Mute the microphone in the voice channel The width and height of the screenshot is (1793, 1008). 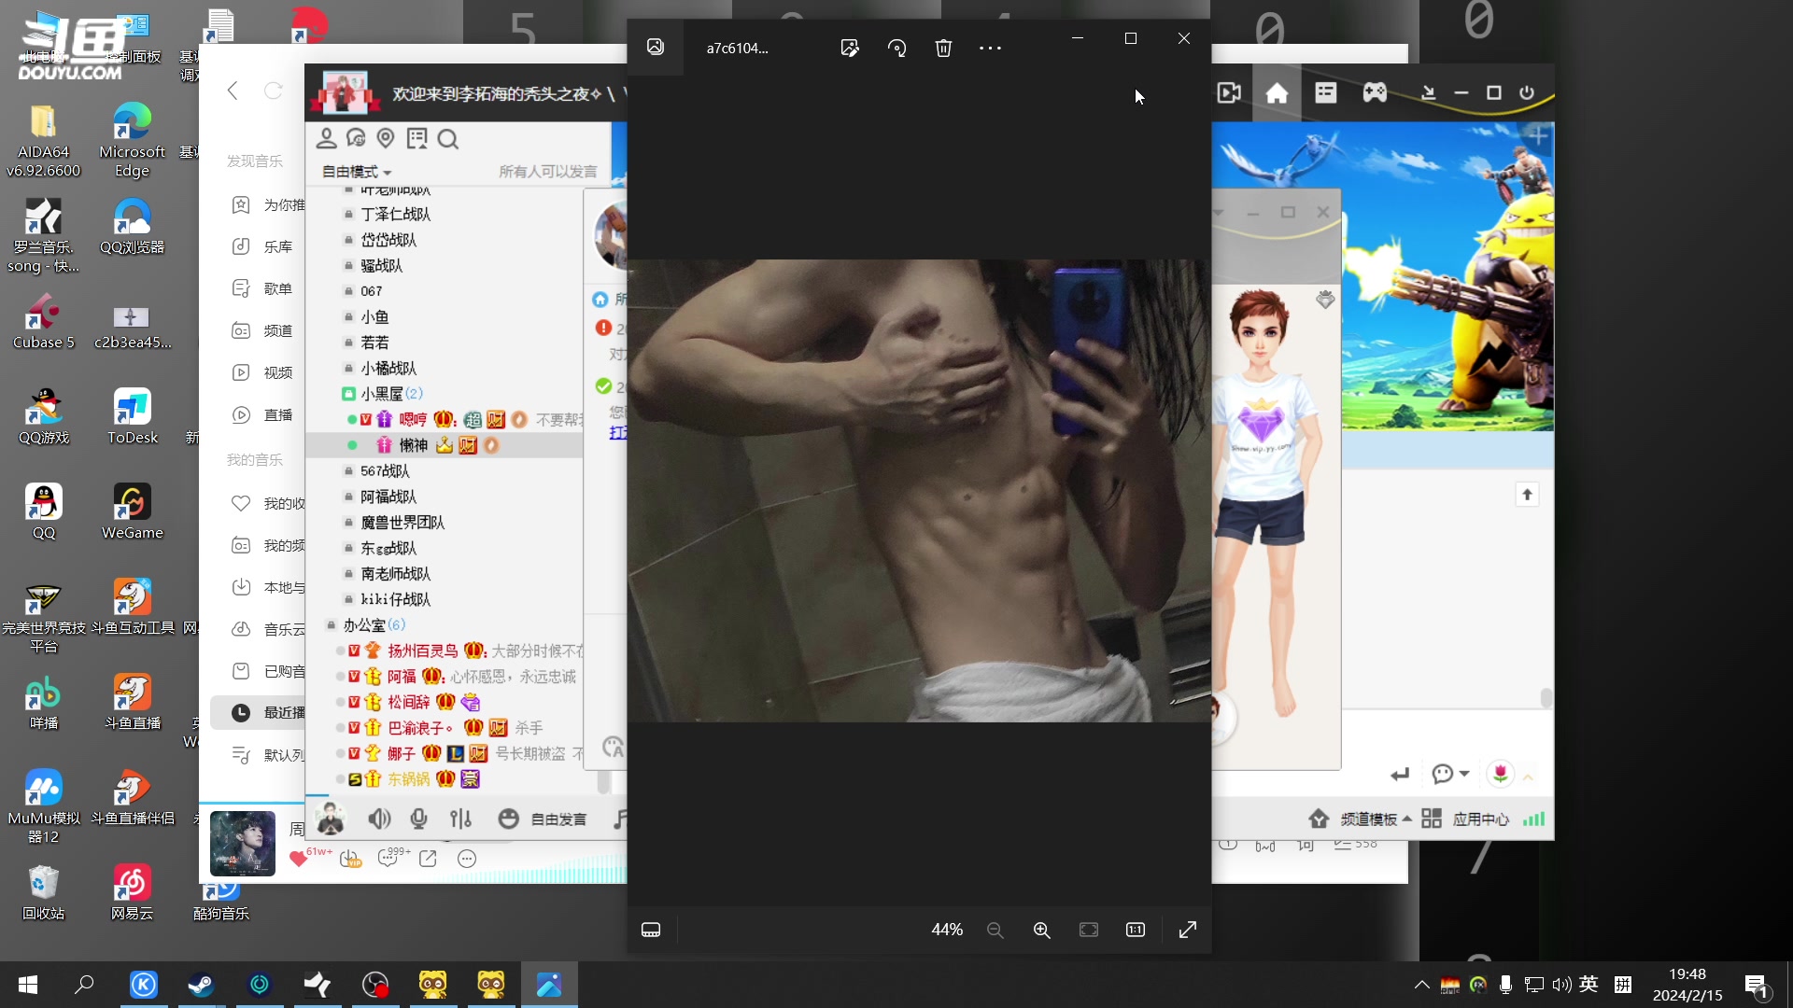[x=419, y=819]
